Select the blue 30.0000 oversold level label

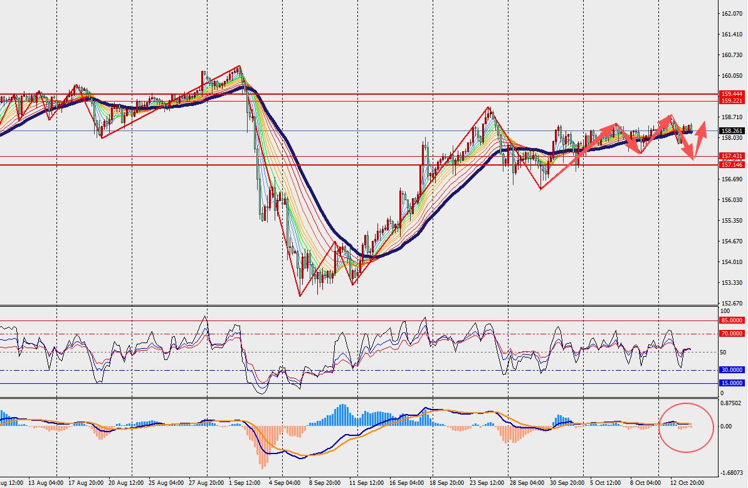pos(732,369)
